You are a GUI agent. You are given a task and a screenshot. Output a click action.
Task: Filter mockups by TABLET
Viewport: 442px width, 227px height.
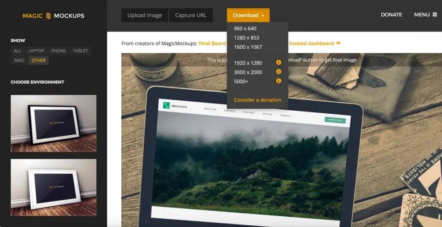coord(80,51)
